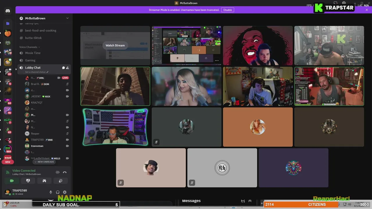Select the brick wall webcam tile

coord(115,86)
